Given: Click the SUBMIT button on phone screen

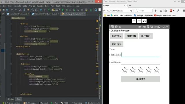Looking at the screenshot, I should (x=140, y=79).
